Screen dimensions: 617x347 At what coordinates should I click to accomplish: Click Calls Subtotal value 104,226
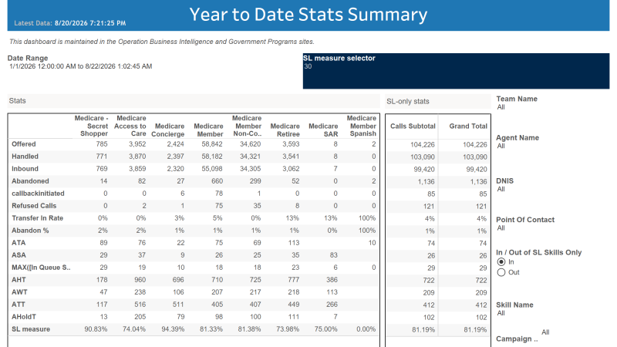423,145
